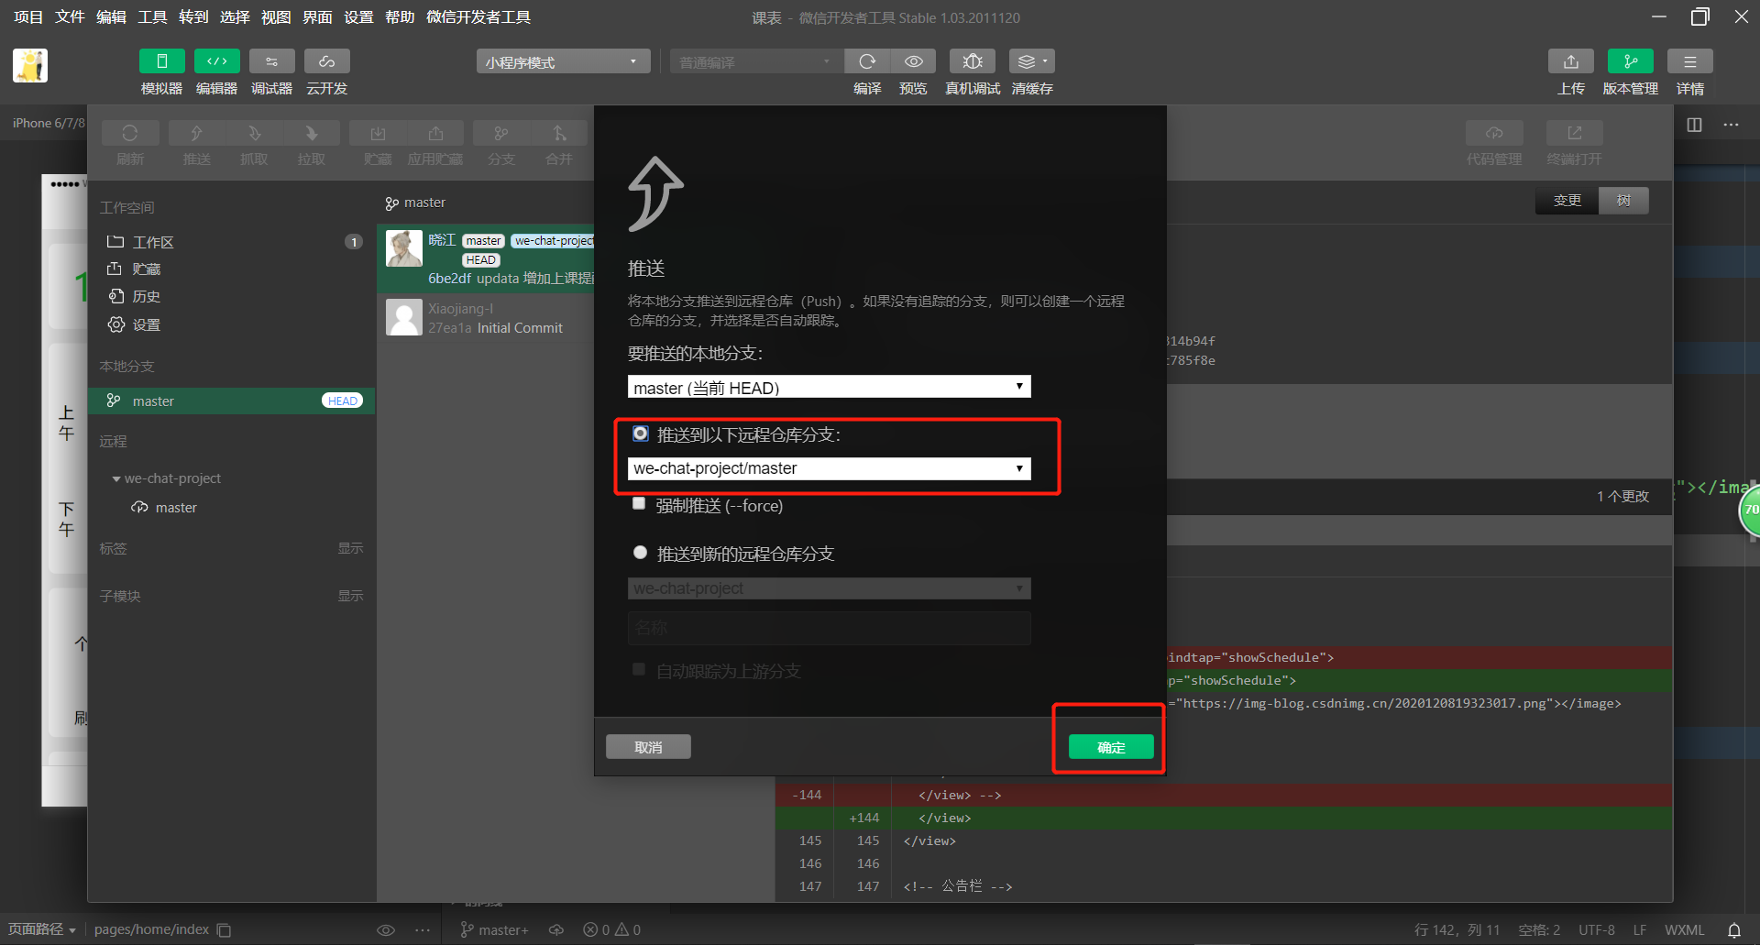The height and width of the screenshot is (945, 1760).
Task: Select radio 推送到以下远程仓库分支
Action: [x=640, y=434]
